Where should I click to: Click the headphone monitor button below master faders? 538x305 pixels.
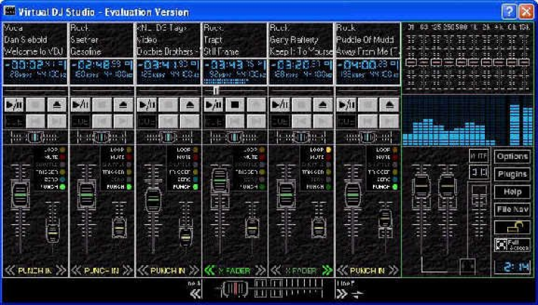pyautogui.click(x=467, y=266)
